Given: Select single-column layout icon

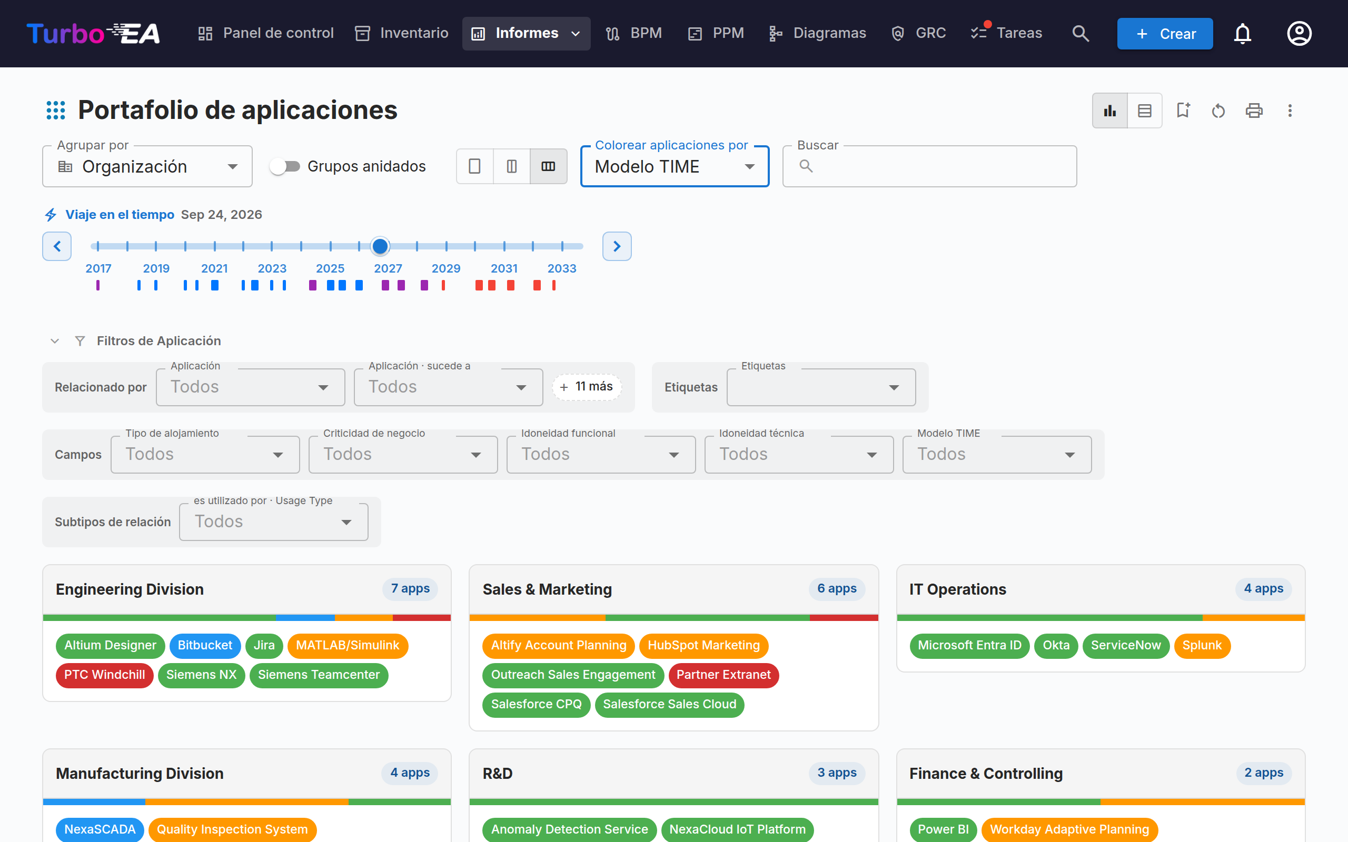Looking at the screenshot, I should point(474,166).
